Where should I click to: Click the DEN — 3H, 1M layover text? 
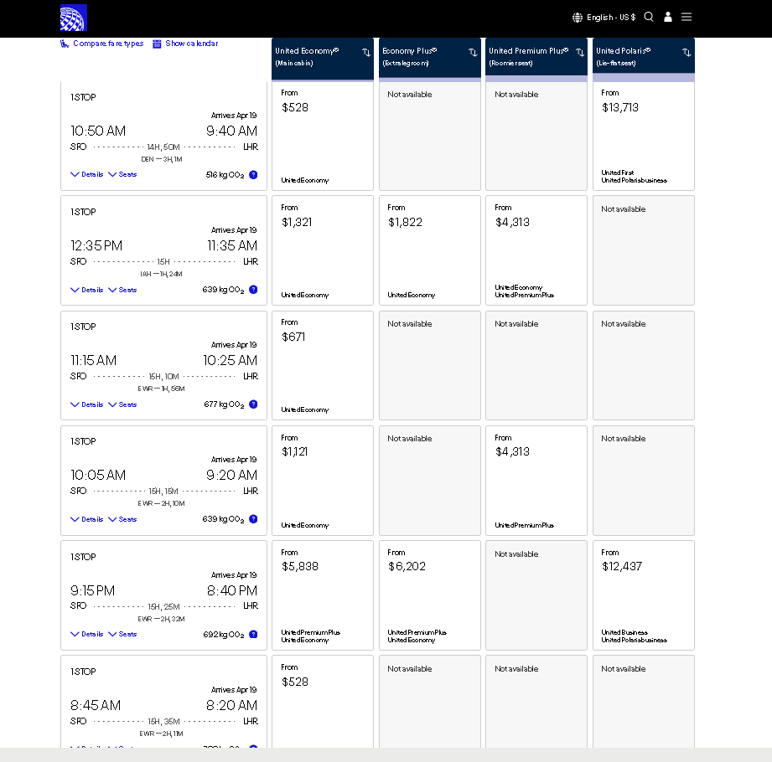point(162,159)
